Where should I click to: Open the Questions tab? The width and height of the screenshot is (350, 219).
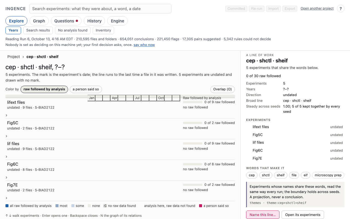pos(66,21)
